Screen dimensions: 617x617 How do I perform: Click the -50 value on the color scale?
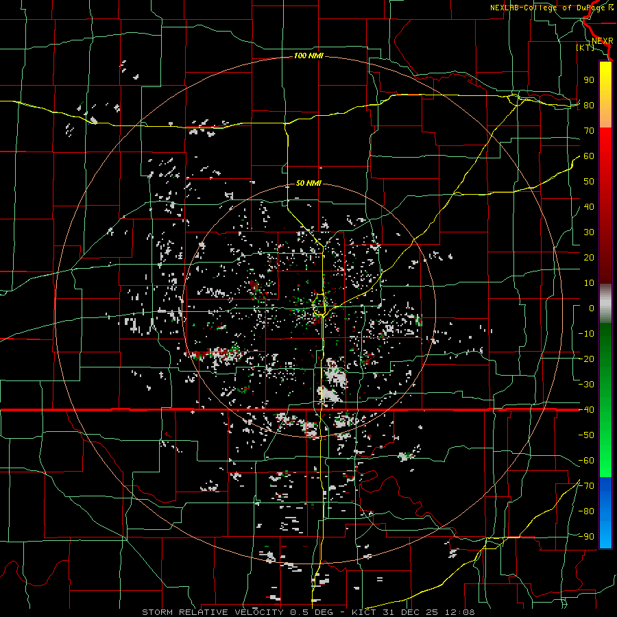[x=586, y=435]
